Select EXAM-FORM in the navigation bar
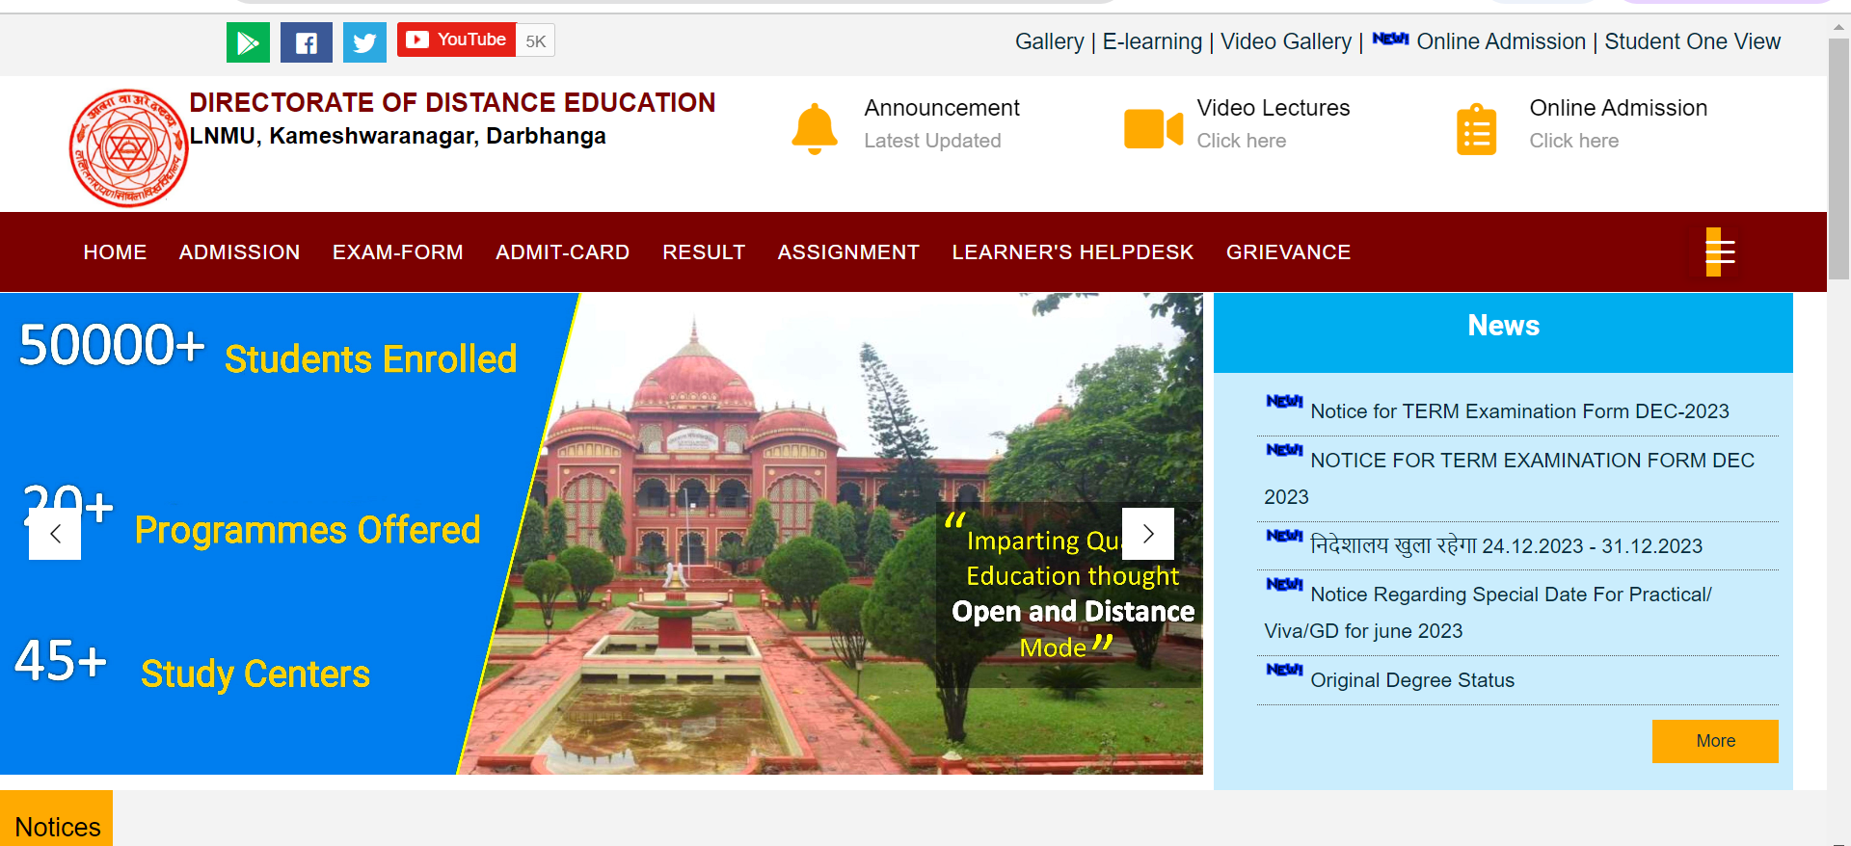 click(x=397, y=252)
